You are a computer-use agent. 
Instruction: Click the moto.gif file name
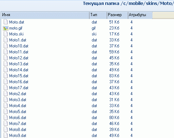tap(16, 28)
